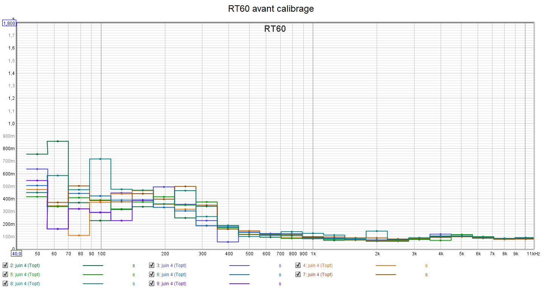Viewport: 542px width, 289px height.
Task: Hide trace 8 via its checkbox
Action: [x=5, y=284]
